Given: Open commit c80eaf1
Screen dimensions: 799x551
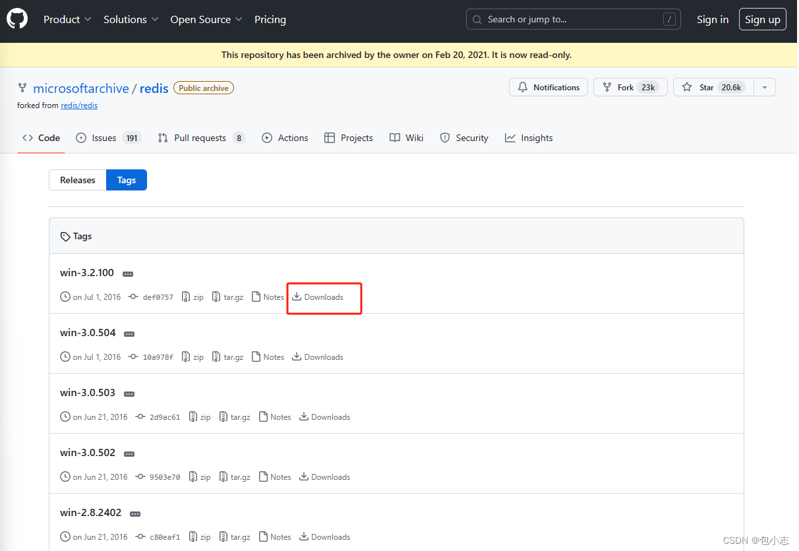Looking at the screenshot, I should coord(158,537).
